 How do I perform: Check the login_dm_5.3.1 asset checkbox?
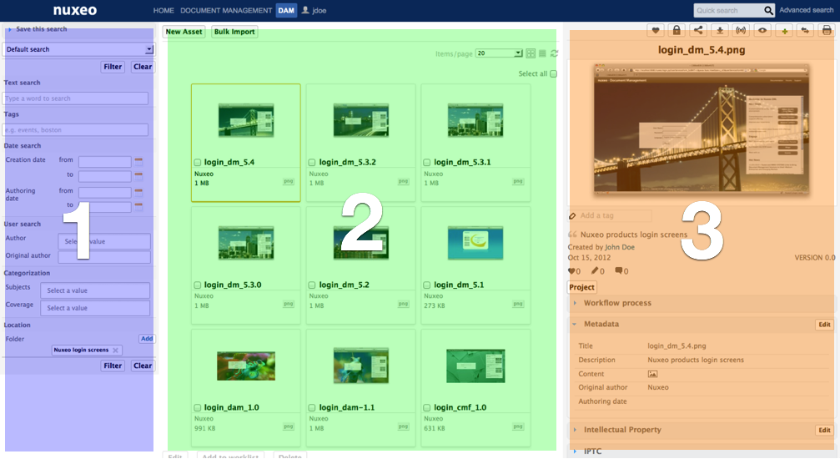pos(426,163)
